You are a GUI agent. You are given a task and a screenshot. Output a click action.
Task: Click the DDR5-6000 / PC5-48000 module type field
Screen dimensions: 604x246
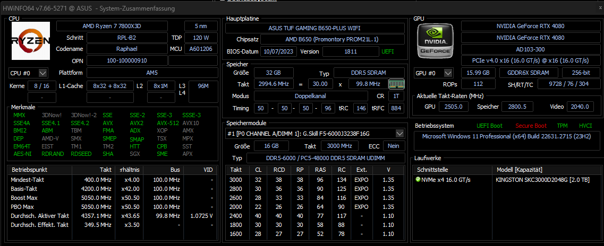[326, 159]
